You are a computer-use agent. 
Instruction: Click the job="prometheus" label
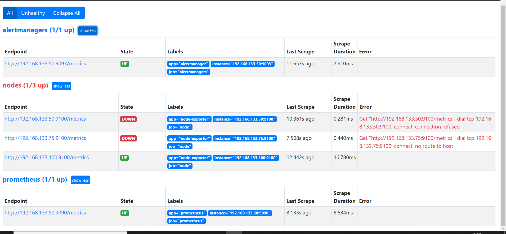tap(186, 221)
